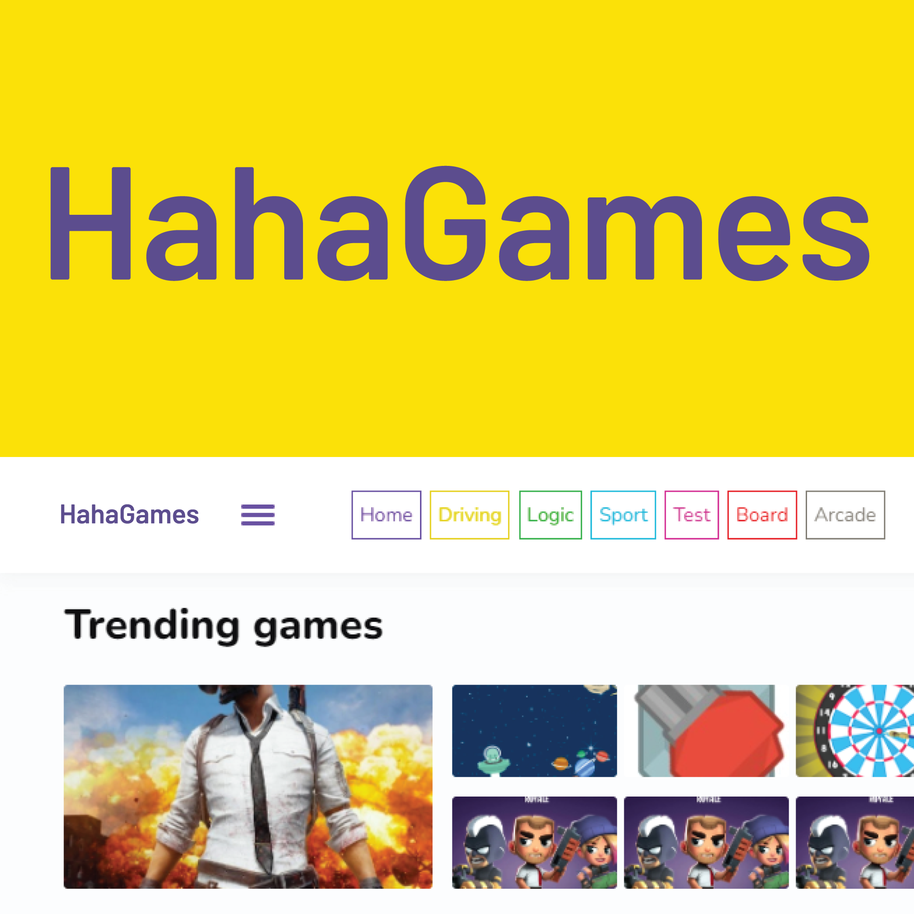This screenshot has width=914, height=914.
Task: Select the Arcade category
Action: pos(845,515)
